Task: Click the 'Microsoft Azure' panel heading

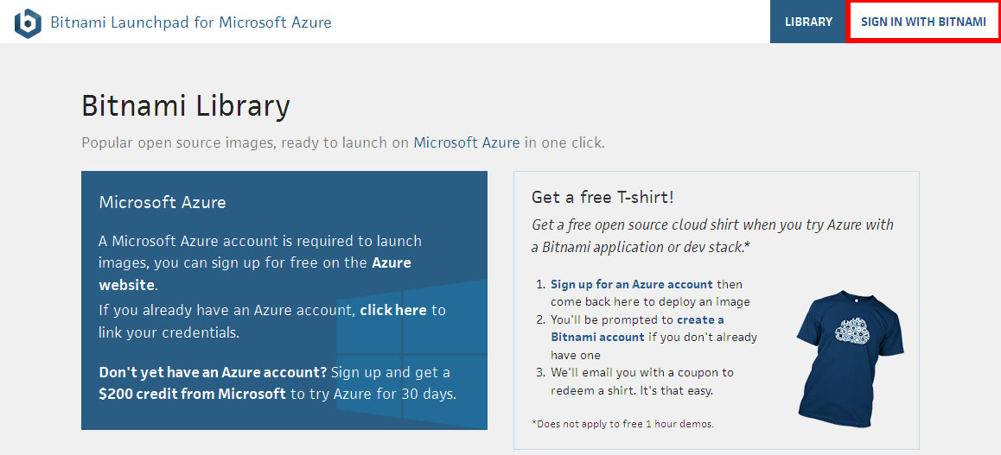Action: pyautogui.click(x=163, y=203)
